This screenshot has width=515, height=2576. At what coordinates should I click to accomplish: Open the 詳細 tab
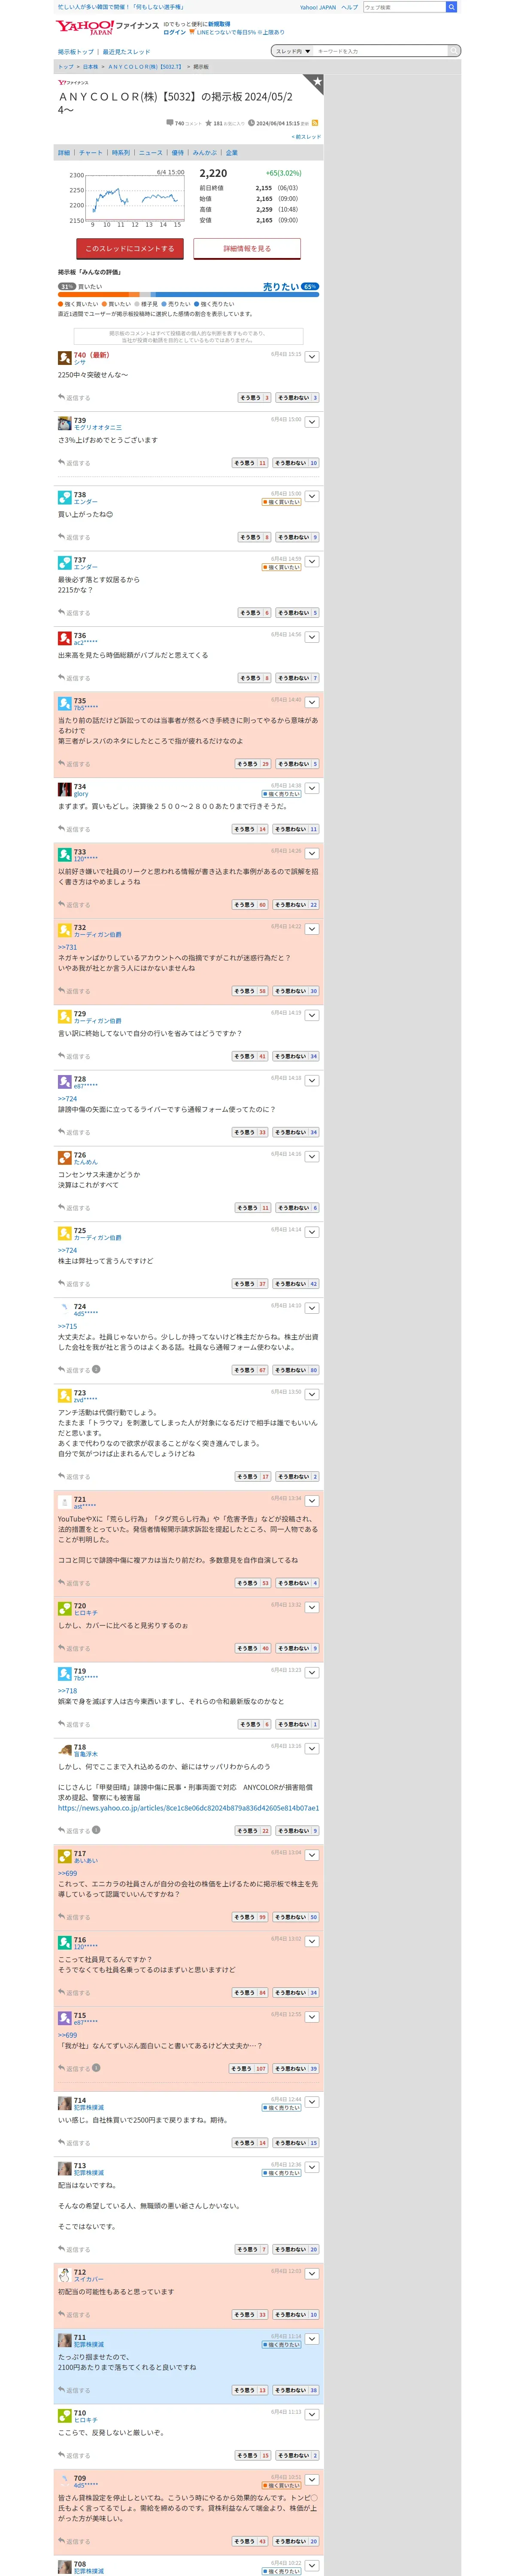pos(64,153)
